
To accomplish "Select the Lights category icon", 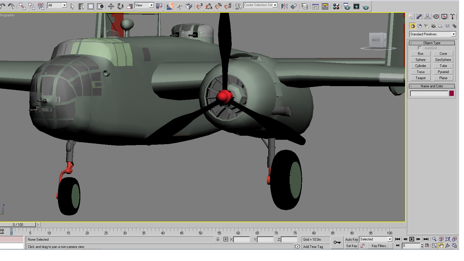I will point(426,26).
